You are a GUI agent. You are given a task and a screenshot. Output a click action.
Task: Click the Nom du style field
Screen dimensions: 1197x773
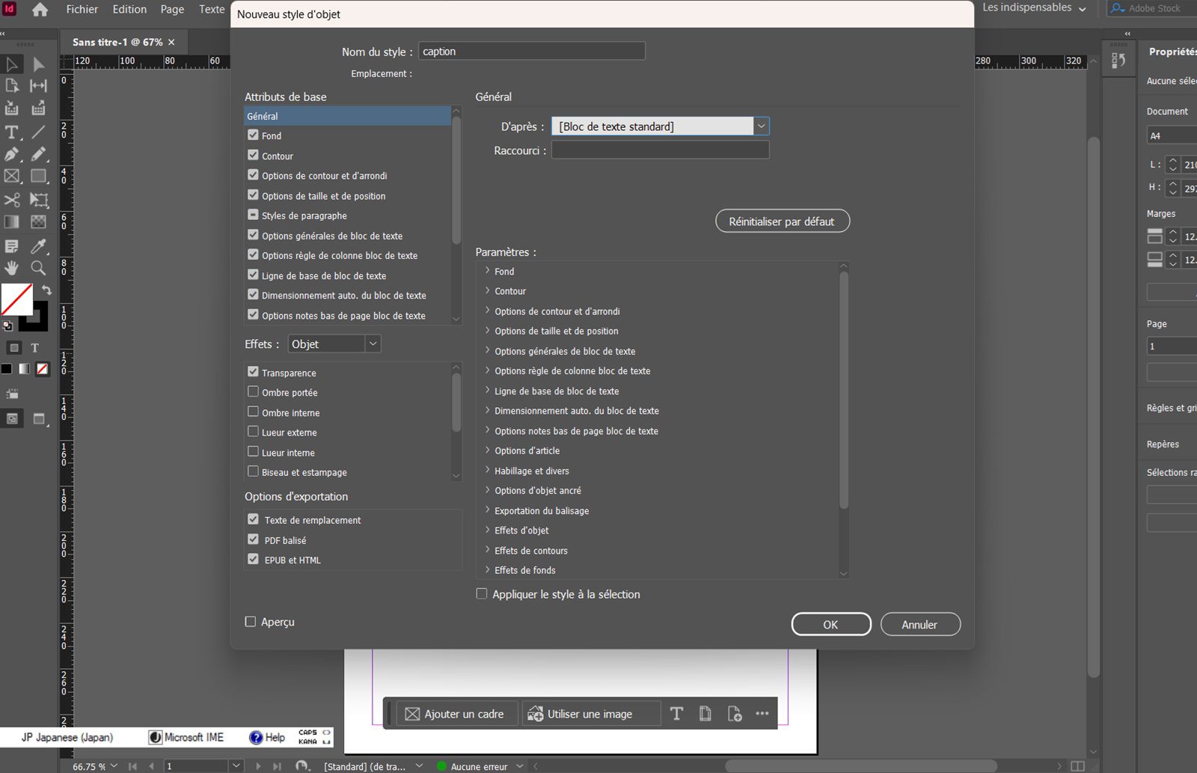pyautogui.click(x=532, y=51)
